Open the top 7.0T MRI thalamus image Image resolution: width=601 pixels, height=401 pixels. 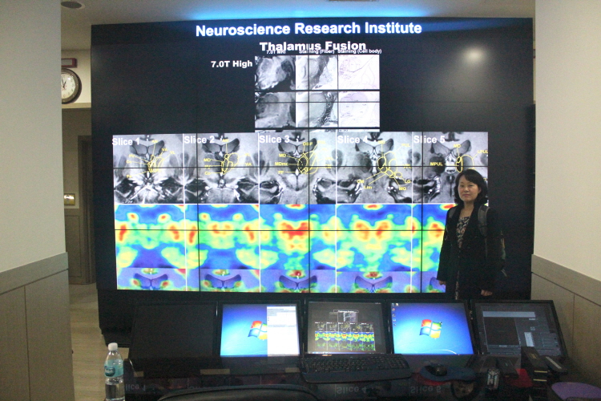click(275, 73)
